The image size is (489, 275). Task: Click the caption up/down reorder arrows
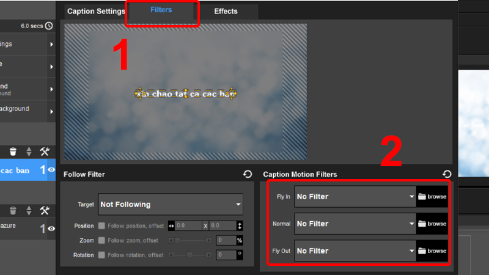[x=29, y=151]
